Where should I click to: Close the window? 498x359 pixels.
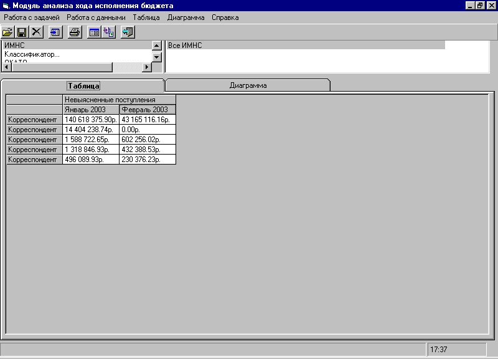491,6
